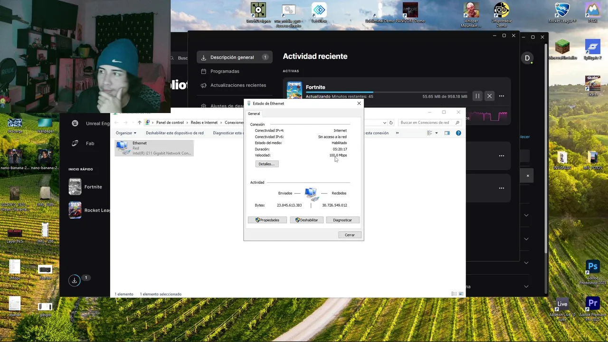Image resolution: width=608 pixels, height=342 pixels.
Task: Click the Fortnite thumbnail in Actividad reciente
Action: pos(294,90)
